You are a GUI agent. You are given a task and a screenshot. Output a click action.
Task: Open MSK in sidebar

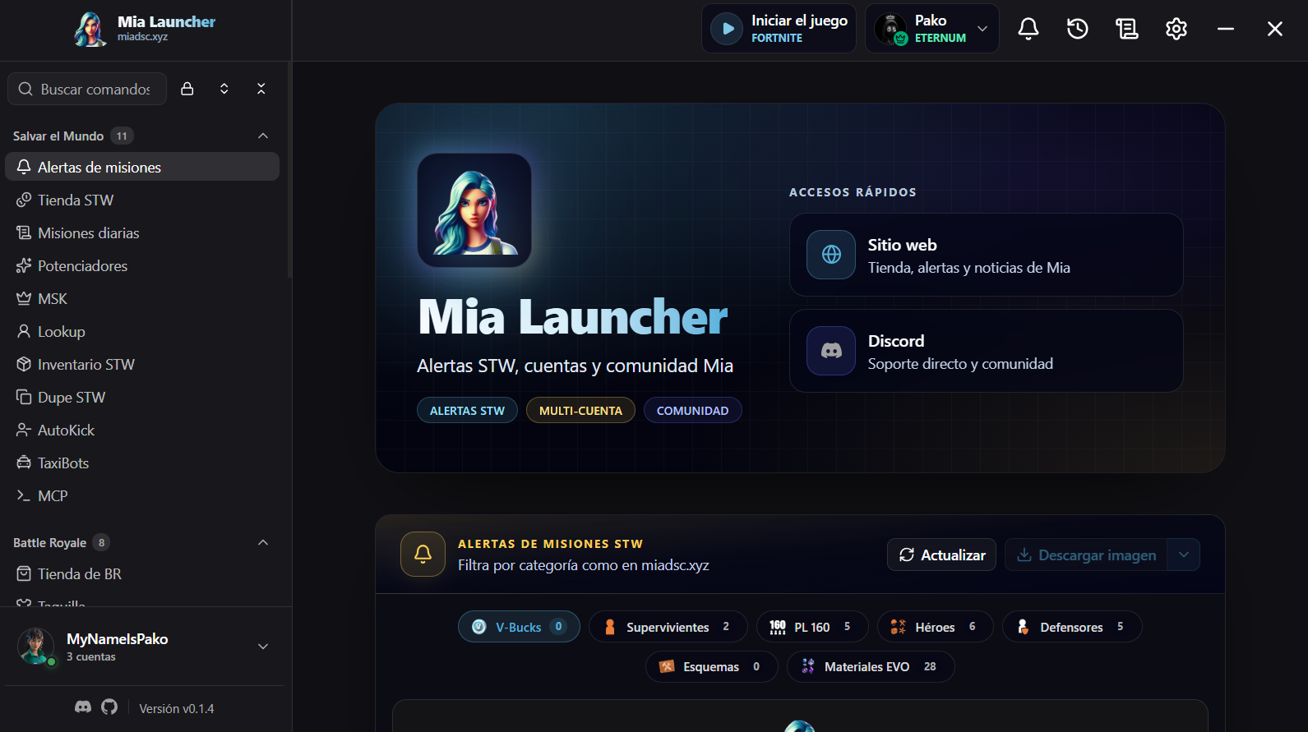pyautogui.click(x=142, y=298)
